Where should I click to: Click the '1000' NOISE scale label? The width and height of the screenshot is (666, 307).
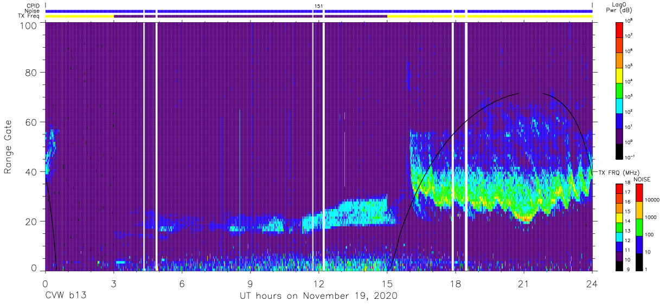click(x=651, y=218)
